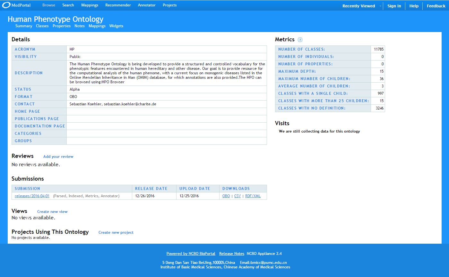The height and width of the screenshot is (277, 449).
Task: Open the Annotator page
Action: [x=147, y=5]
